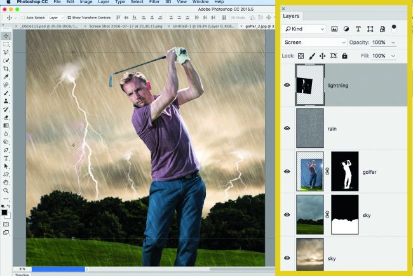Filter layers for smart objects
413x276 pixels.
click(x=383, y=29)
